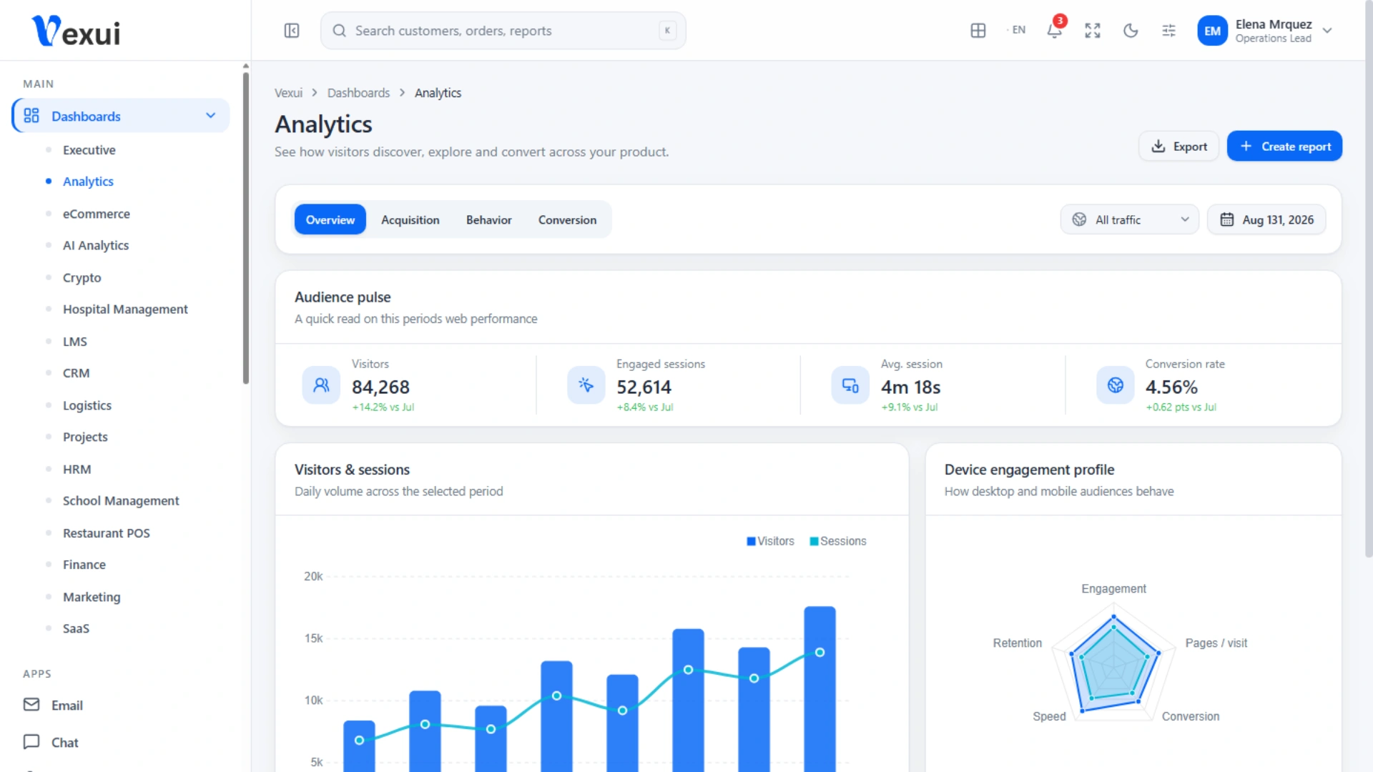Focus the search customers input field
This screenshot has width=1373, height=772.
tap(503, 31)
